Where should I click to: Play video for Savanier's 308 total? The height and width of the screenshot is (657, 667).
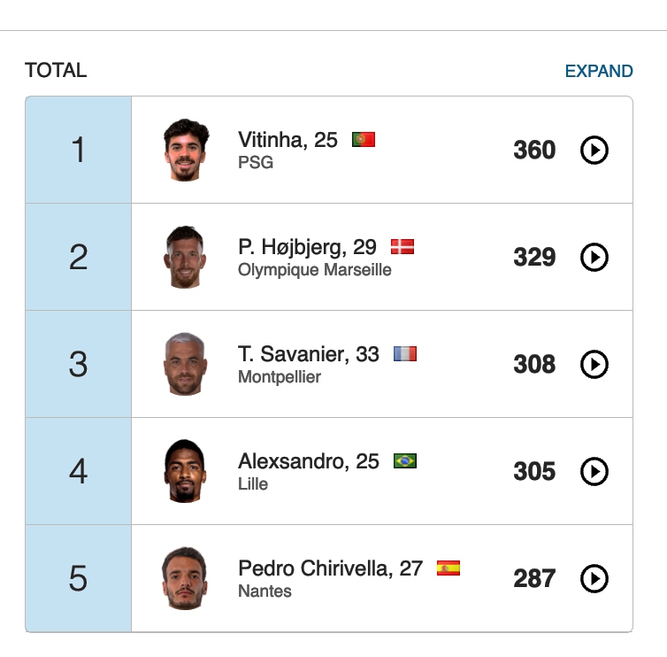point(594,365)
